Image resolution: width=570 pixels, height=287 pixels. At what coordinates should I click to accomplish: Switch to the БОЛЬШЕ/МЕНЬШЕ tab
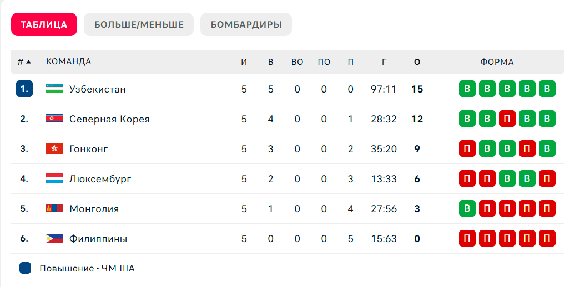(139, 24)
